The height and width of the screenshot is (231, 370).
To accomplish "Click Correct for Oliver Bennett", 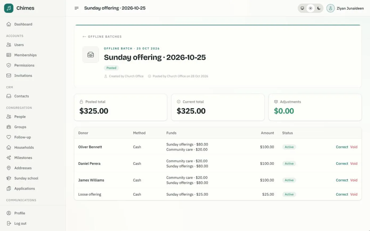I will pyautogui.click(x=342, y=147).
